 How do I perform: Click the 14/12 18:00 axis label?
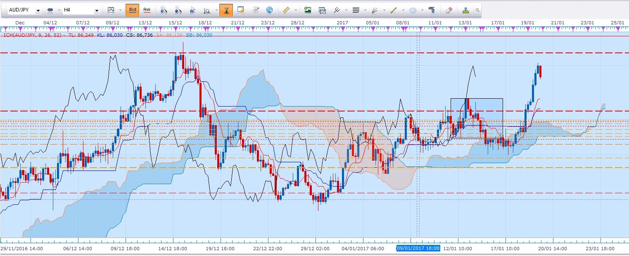[x=173, y=249]
